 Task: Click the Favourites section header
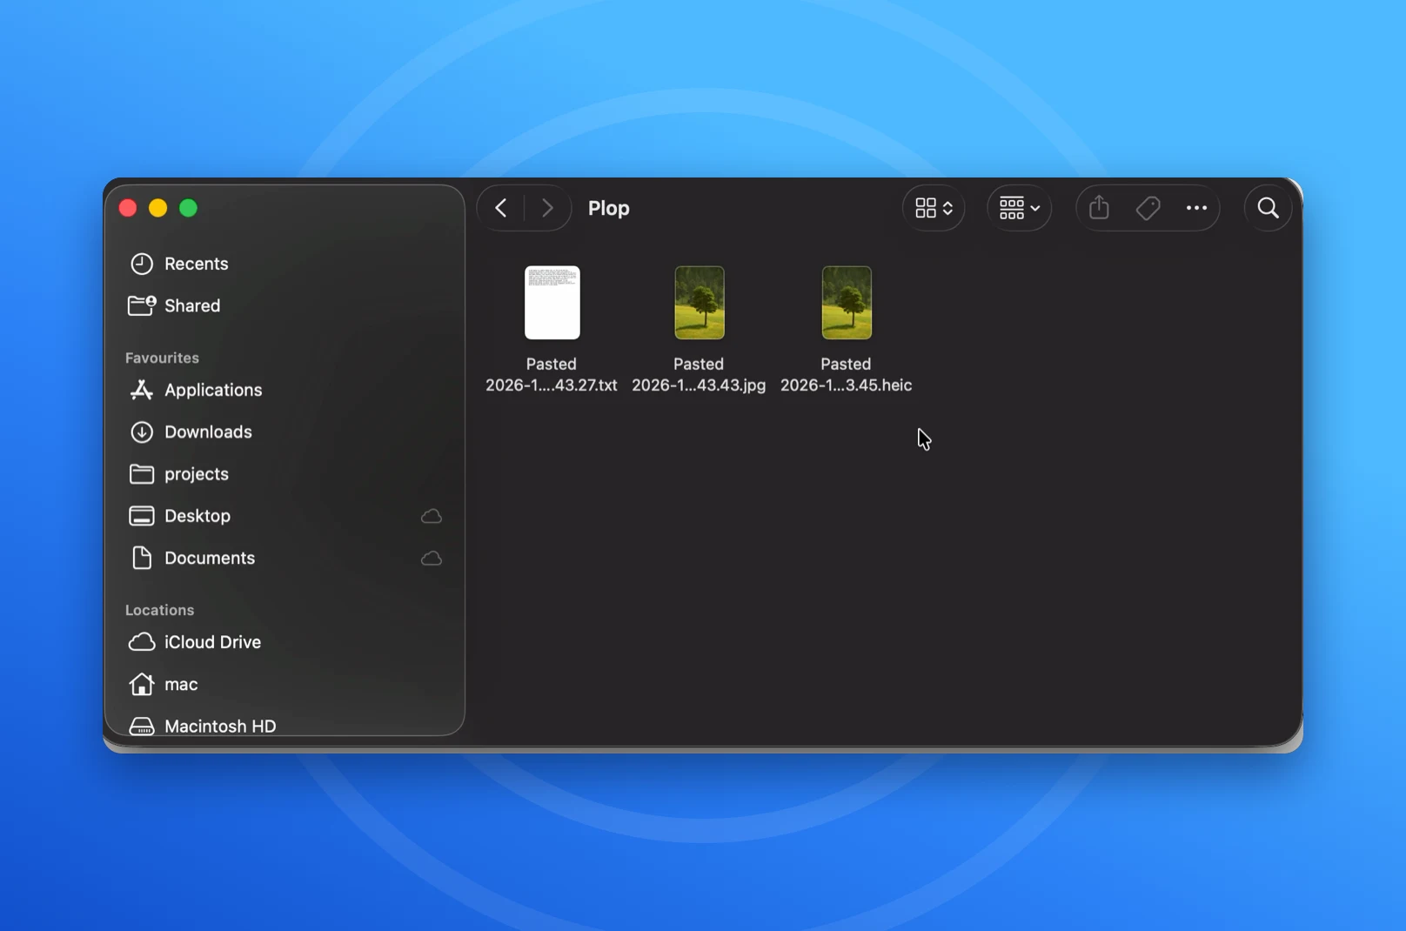click(162, 358)
